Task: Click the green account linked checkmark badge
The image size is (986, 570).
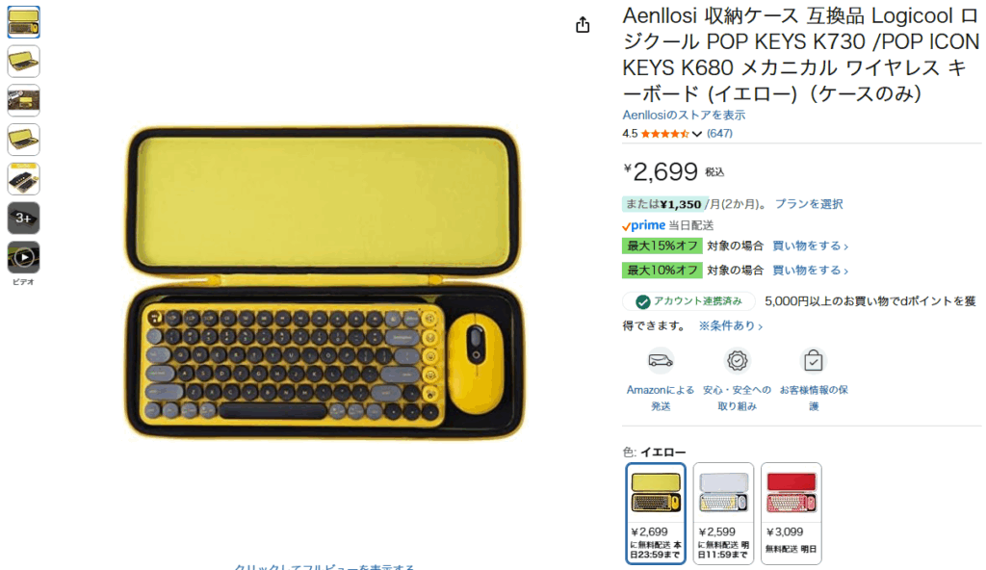Action: pos(642,302)
